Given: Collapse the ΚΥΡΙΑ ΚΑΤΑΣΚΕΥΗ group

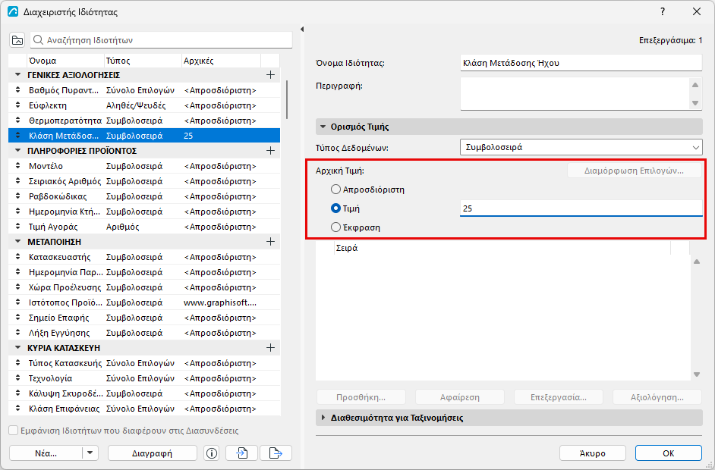Looking at the screenshot, I should coord(17,348).
